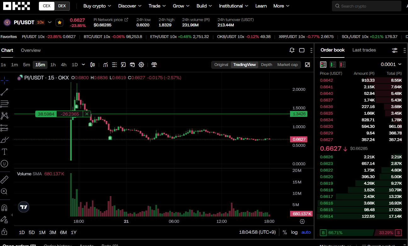Select the Original chart view
Image resolution: width=408 pixels, height=246 pixels.
tap(221, 65)
